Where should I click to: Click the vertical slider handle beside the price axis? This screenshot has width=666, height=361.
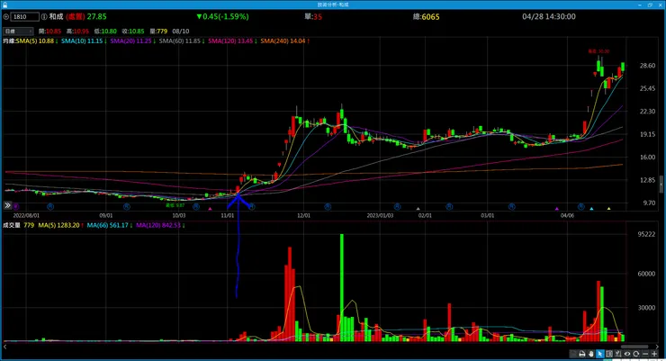[661, 185]
